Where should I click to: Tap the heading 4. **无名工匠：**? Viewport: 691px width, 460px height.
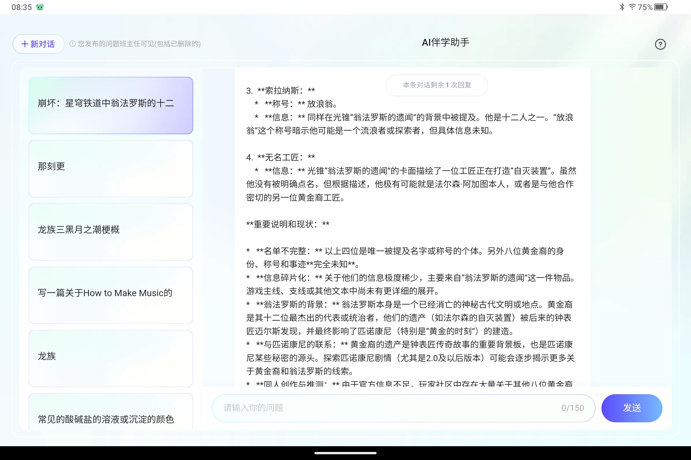tap(280, 158)
